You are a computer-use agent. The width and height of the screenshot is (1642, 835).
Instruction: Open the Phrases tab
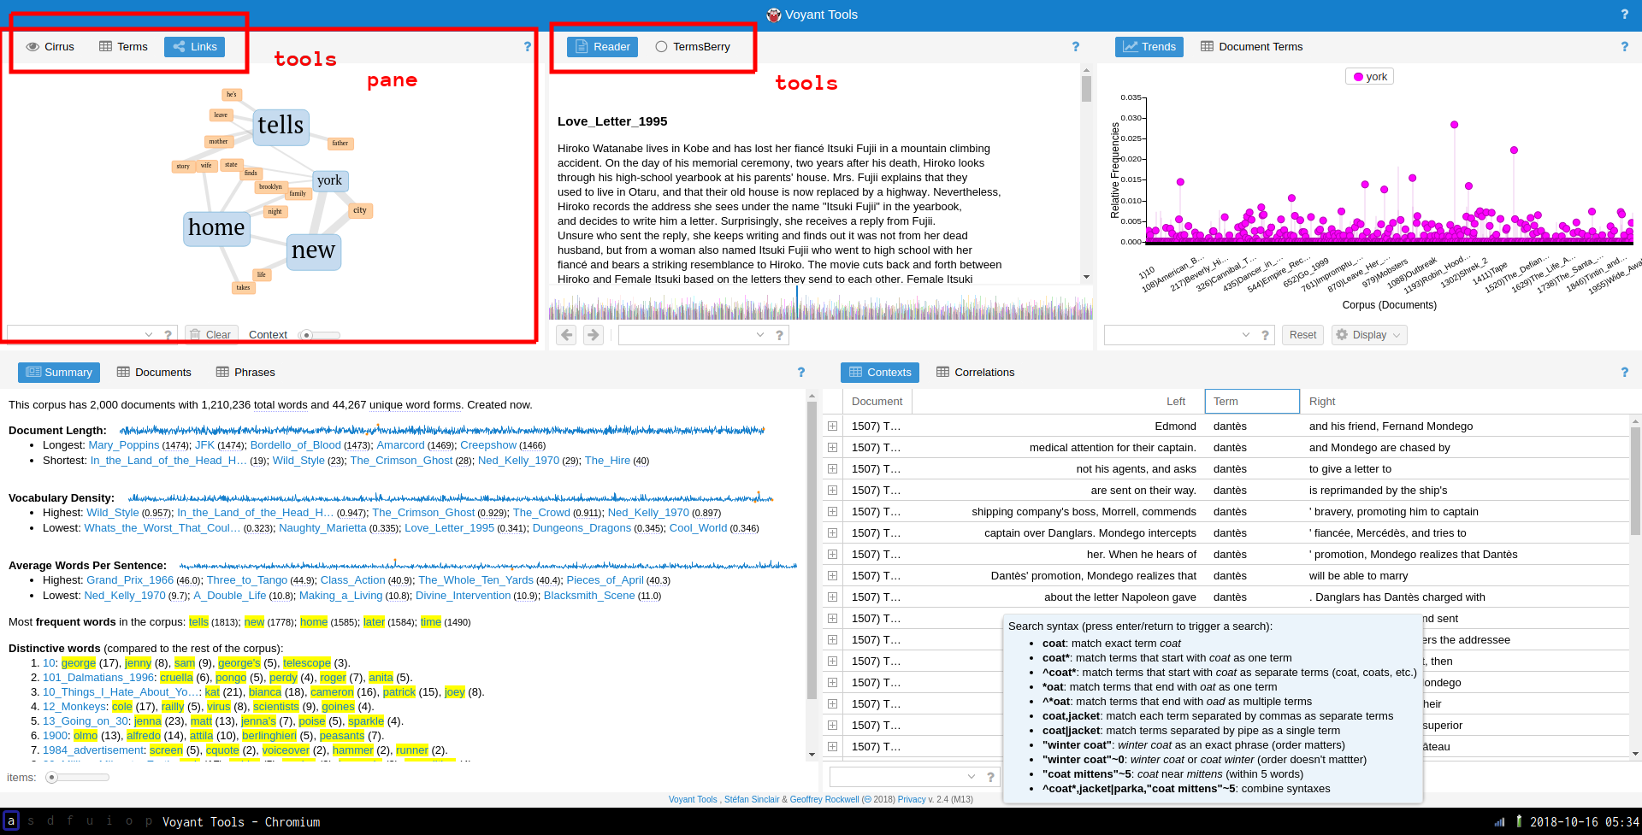click(x=245, y=373)
